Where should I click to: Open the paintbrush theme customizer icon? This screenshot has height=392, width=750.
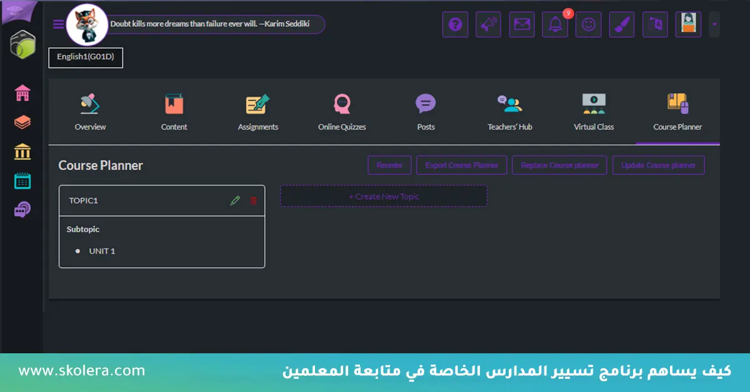(621, 24)
